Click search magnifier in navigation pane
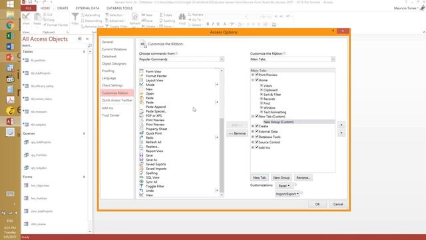The image size is (426, 240). pos(90,45)
